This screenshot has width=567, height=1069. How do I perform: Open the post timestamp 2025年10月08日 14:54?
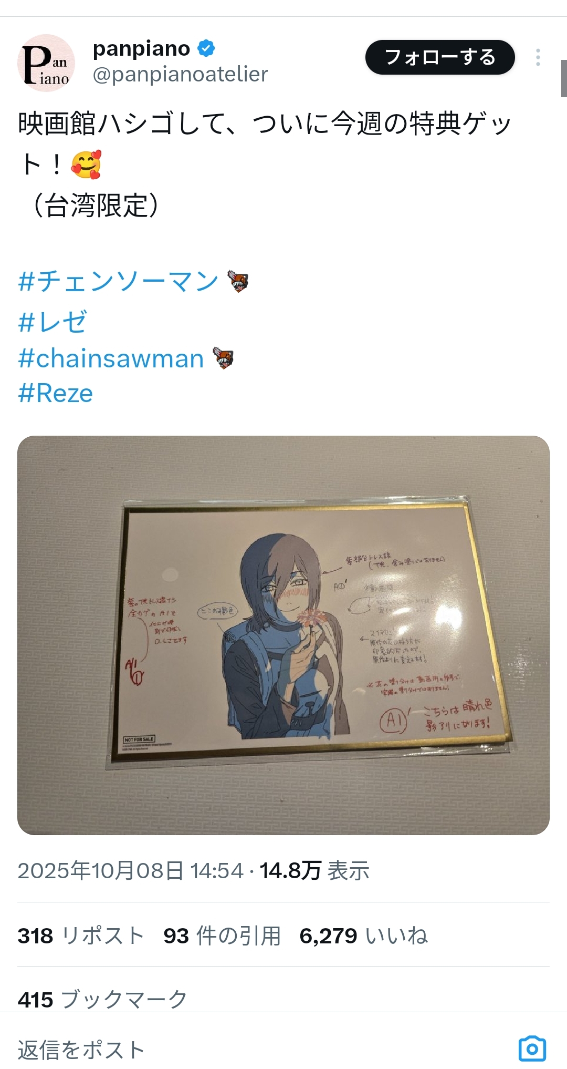(x=131, y=871)
